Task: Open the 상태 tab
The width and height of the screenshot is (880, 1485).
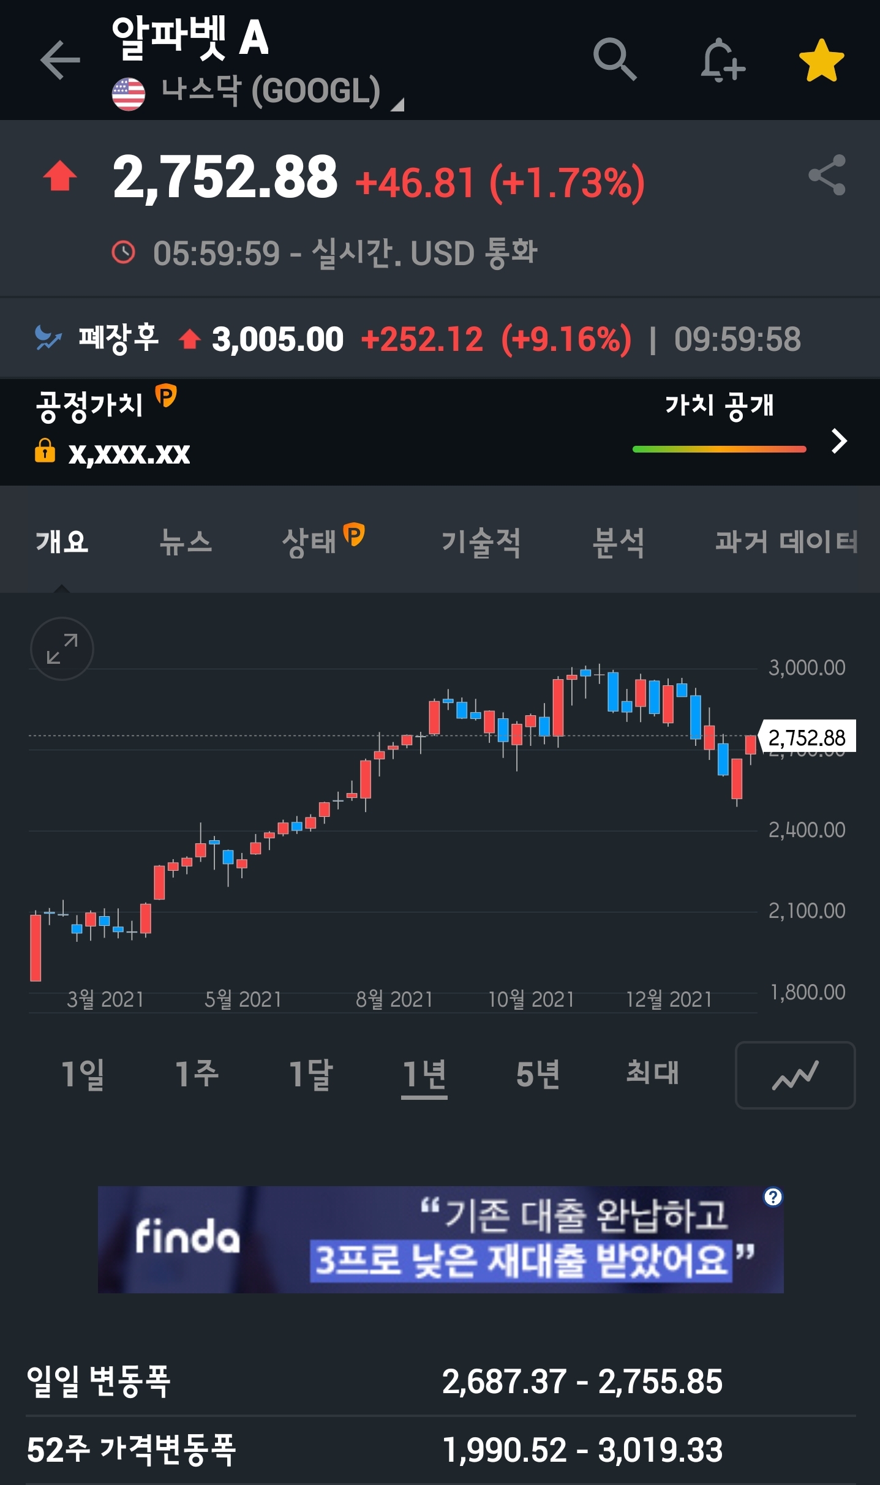Action: [x=309, y=543]
